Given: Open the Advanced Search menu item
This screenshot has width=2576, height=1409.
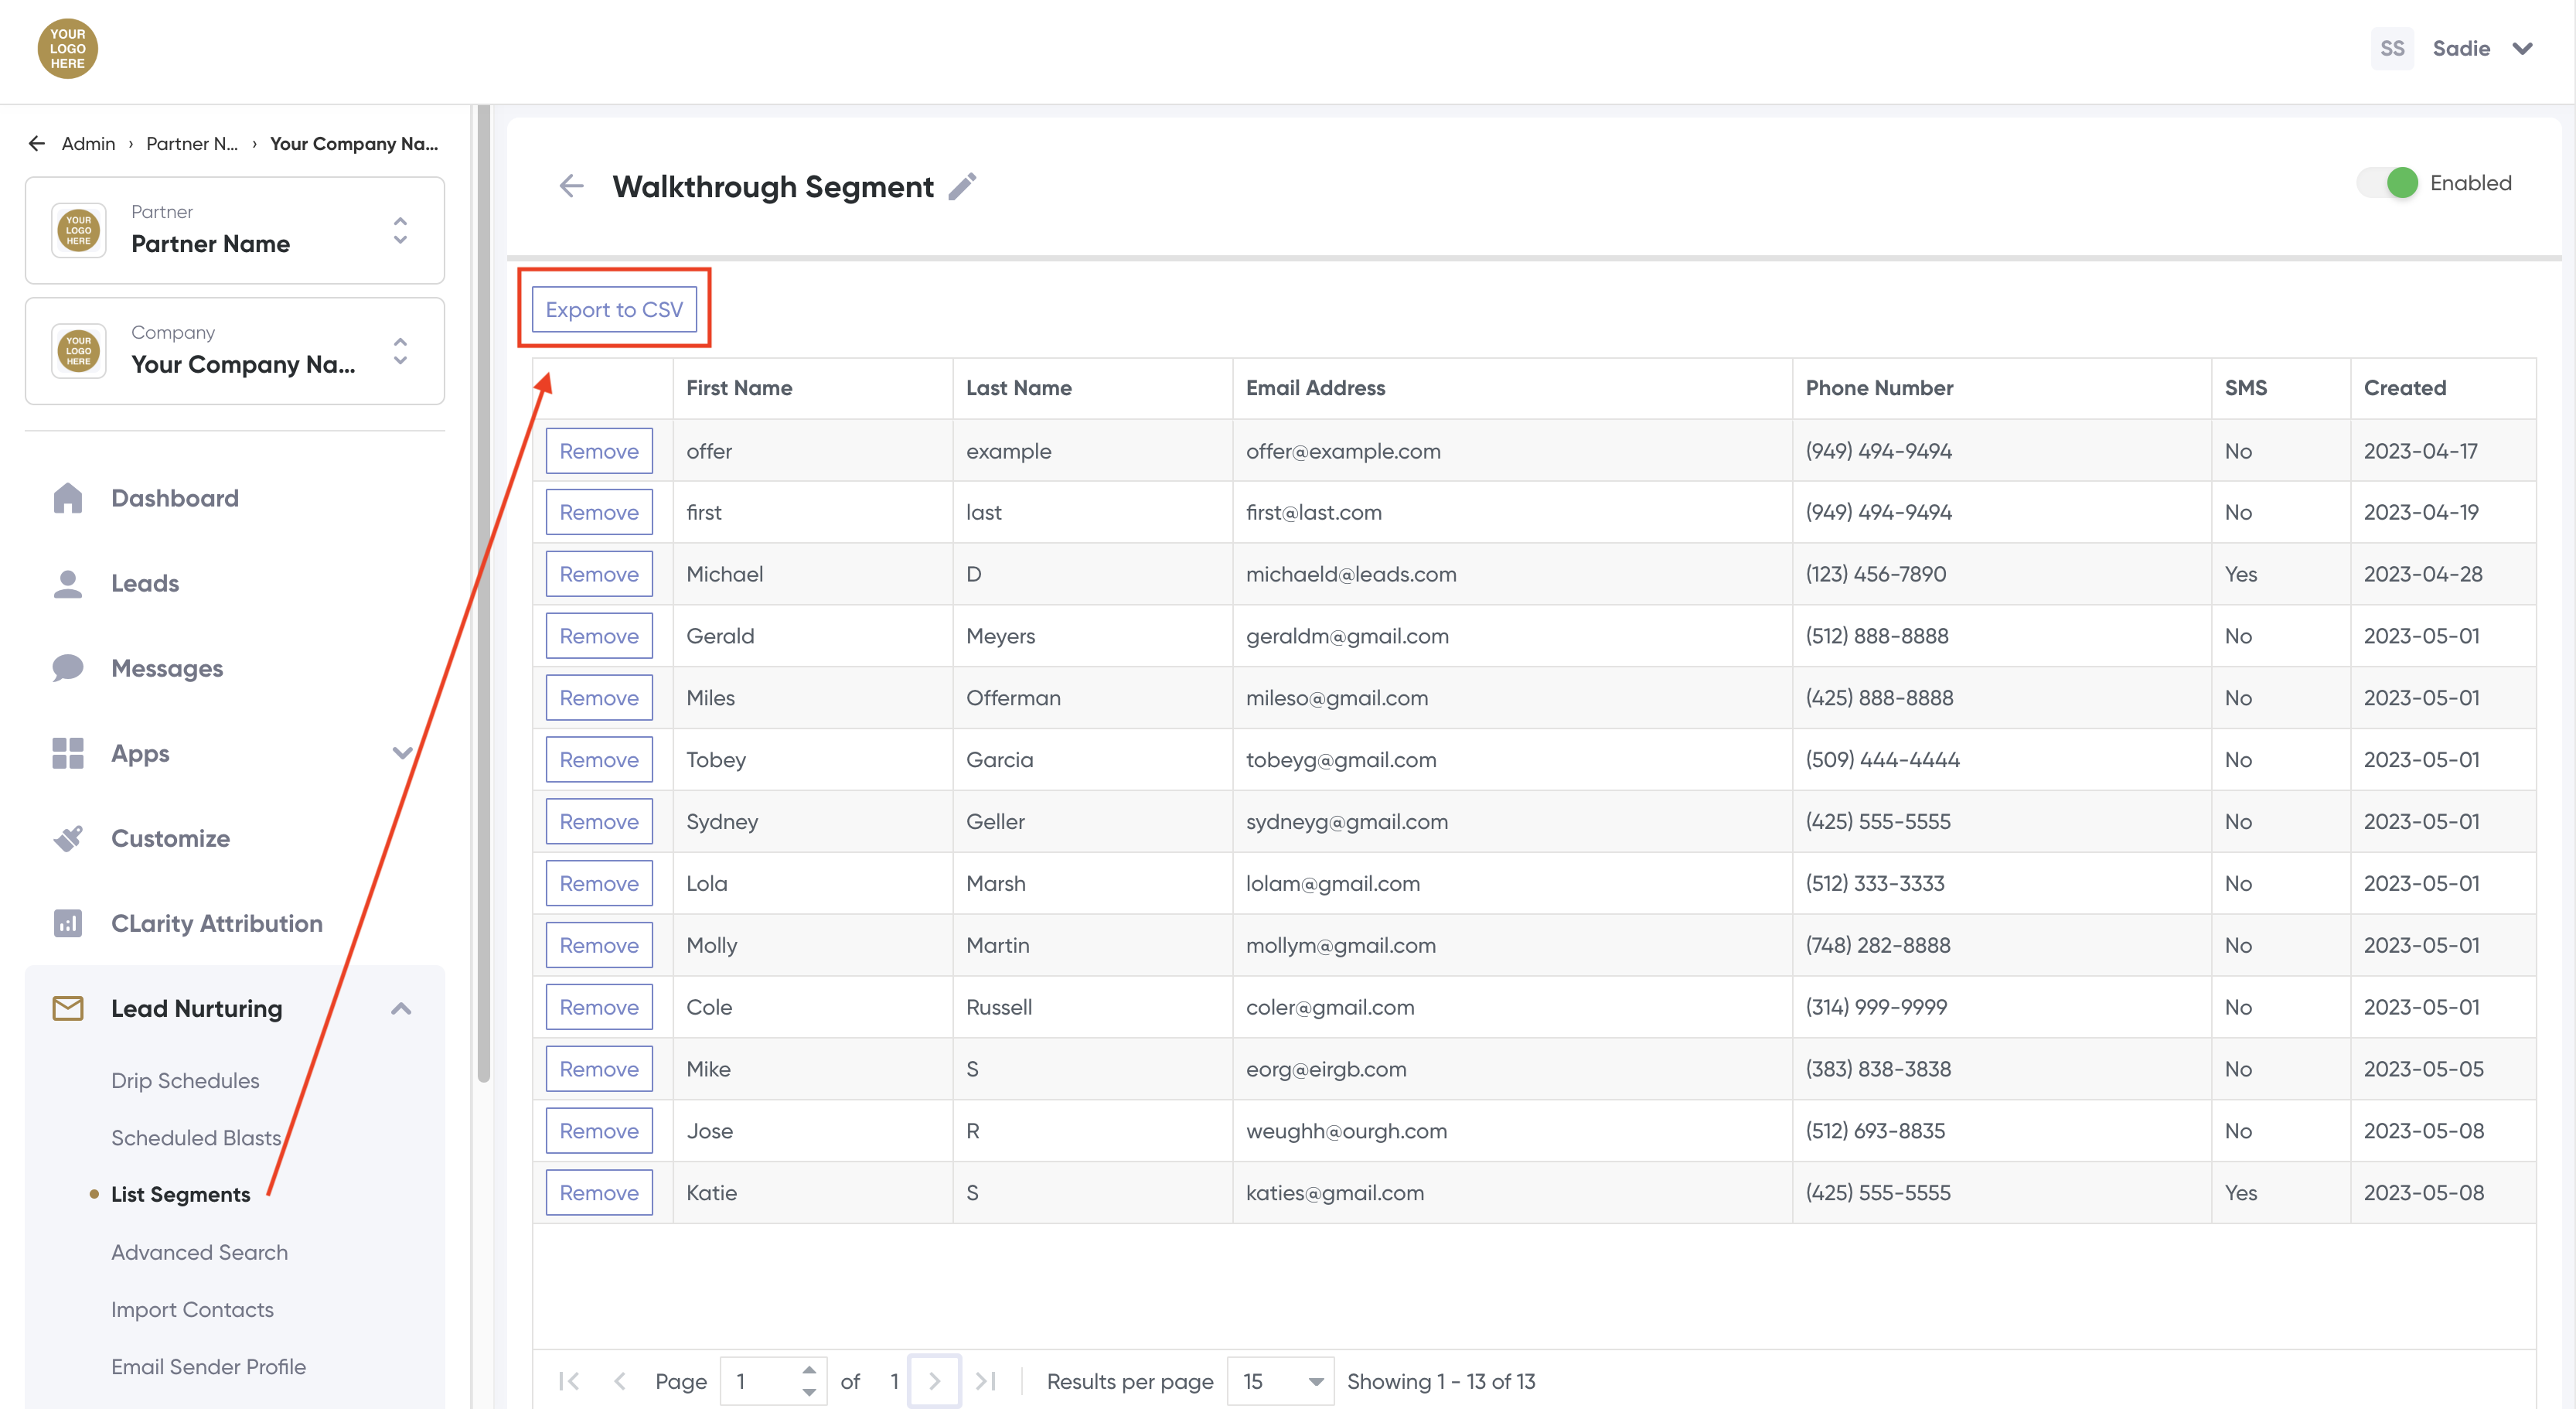Looking at the screenshot, I should (199, 1252).
